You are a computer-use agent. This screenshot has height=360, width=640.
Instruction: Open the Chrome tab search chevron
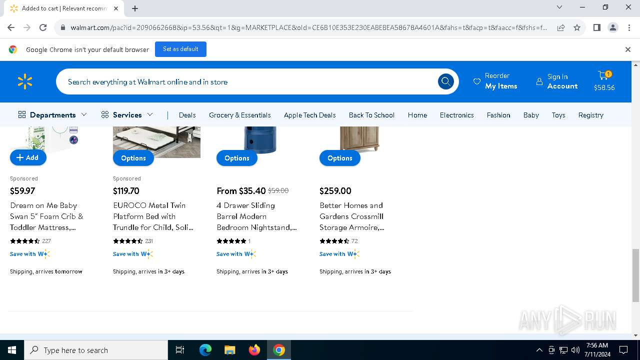tap(559, 7)
